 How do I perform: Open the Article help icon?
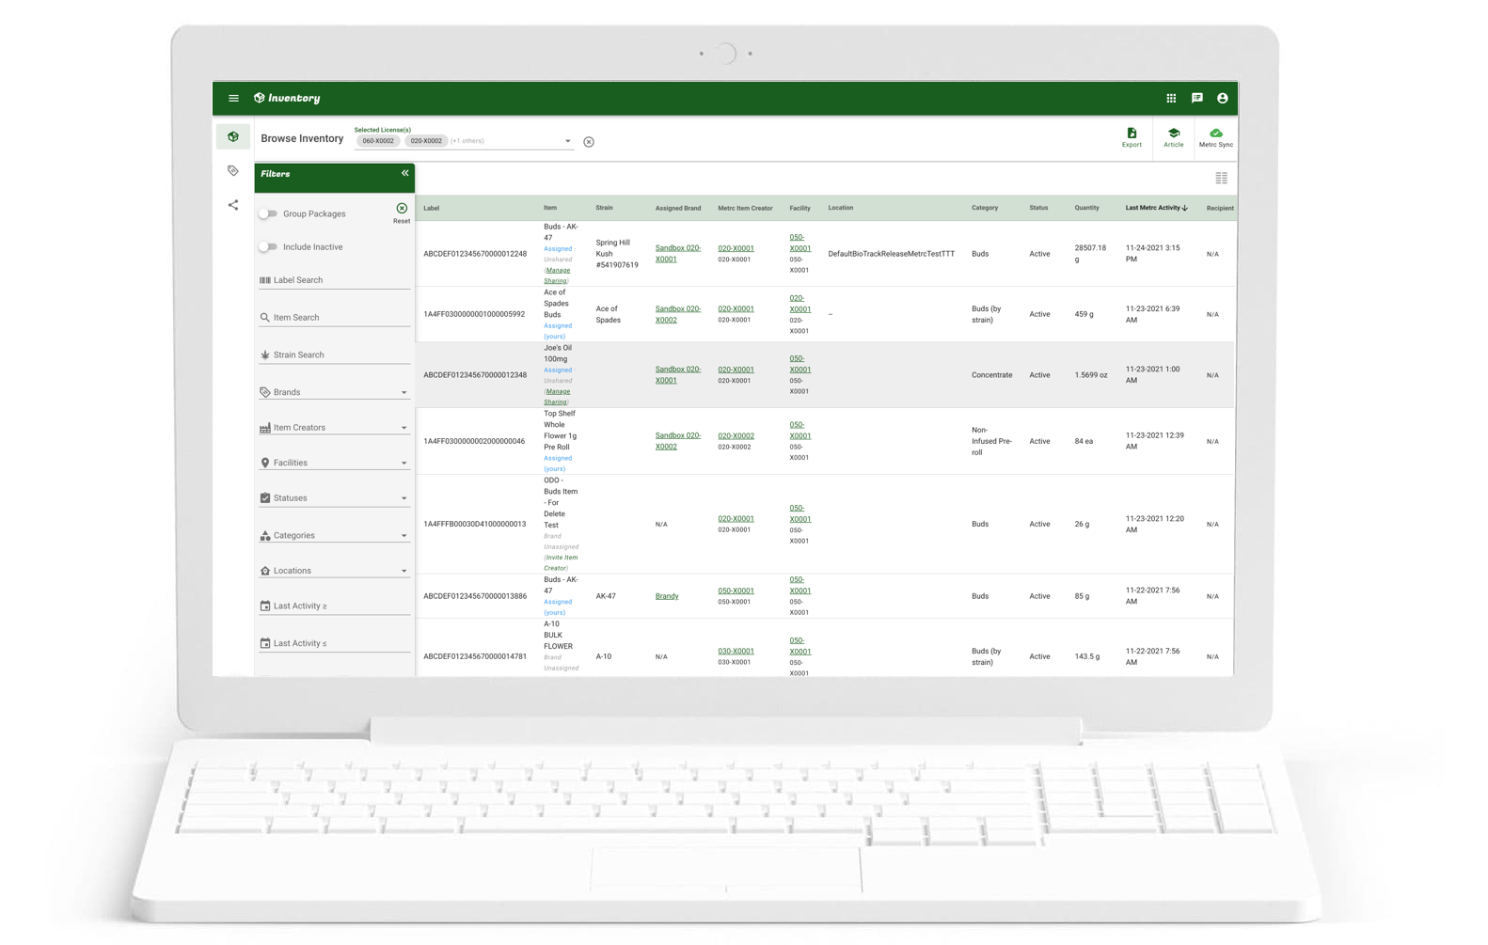click(1173, 137)
